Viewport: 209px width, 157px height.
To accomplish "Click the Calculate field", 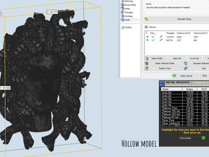I will 190,138.
